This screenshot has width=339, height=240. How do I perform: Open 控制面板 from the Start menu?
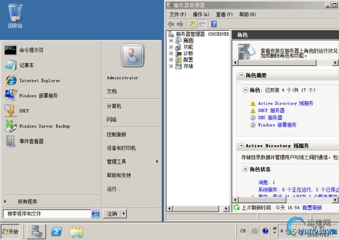click(116, 135)
